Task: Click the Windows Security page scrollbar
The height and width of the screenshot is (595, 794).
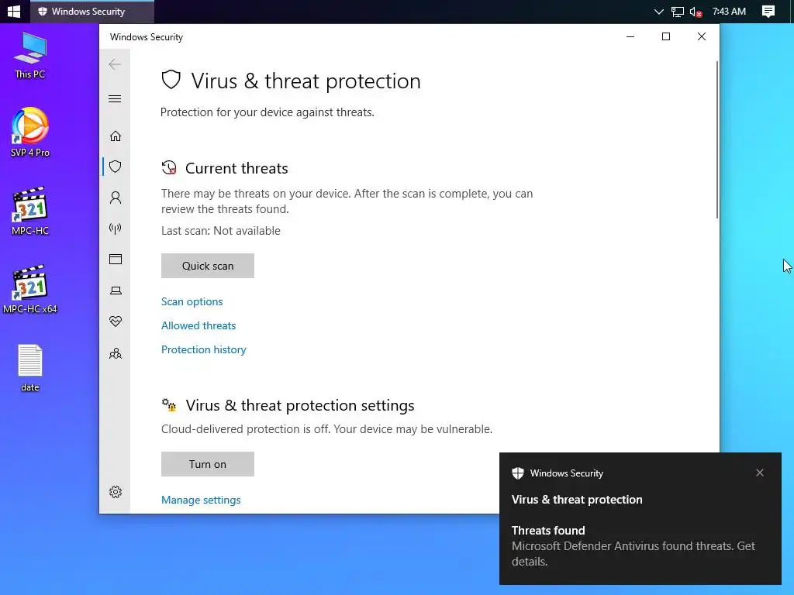Action: click(x=717, y=140)
